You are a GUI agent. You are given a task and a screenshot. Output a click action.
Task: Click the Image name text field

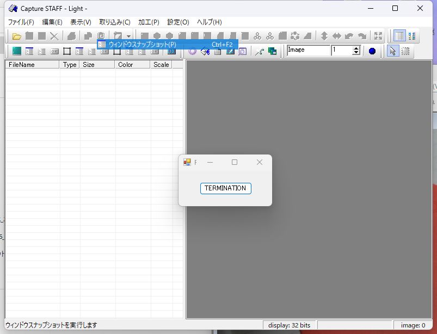coord(308,51)
